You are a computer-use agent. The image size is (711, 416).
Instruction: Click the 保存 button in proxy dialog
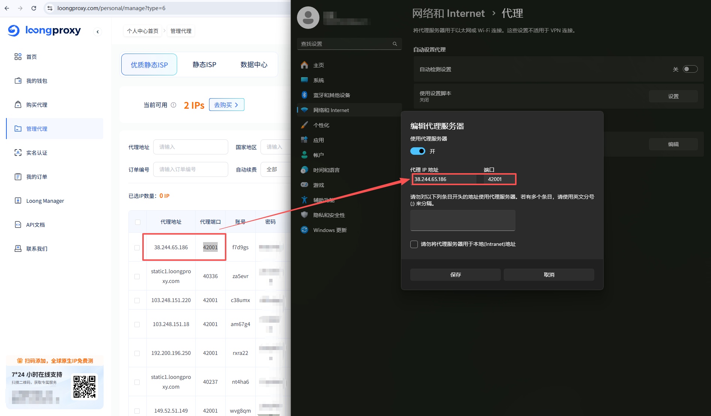(455, 275)
